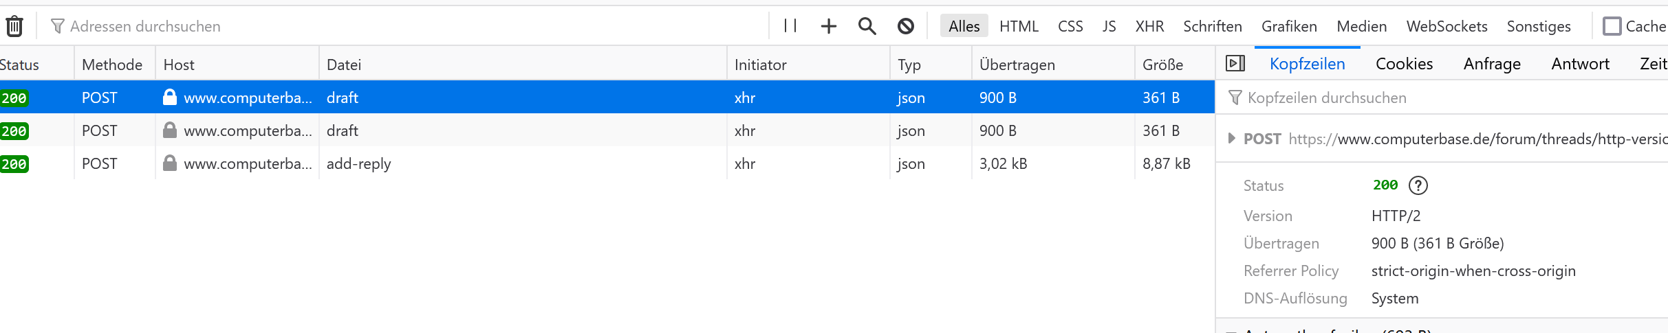Switch to the Cookies tab
Image resolution: width=1668 pixels, height=333 pixels.
pos(1404,64)
